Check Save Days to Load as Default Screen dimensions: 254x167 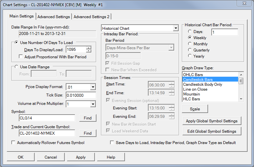click(112, 142)
